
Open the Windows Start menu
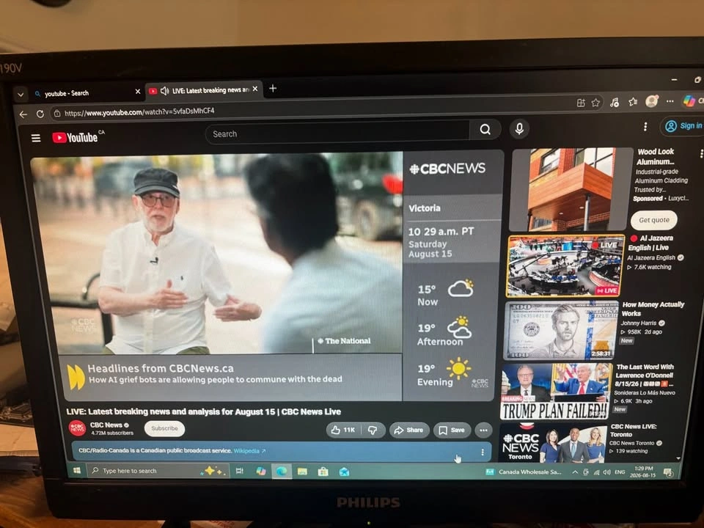77,471
